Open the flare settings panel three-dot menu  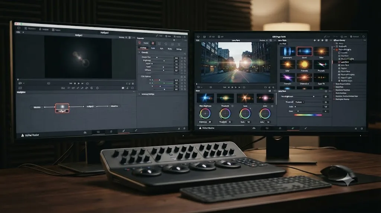coord(330,91)
